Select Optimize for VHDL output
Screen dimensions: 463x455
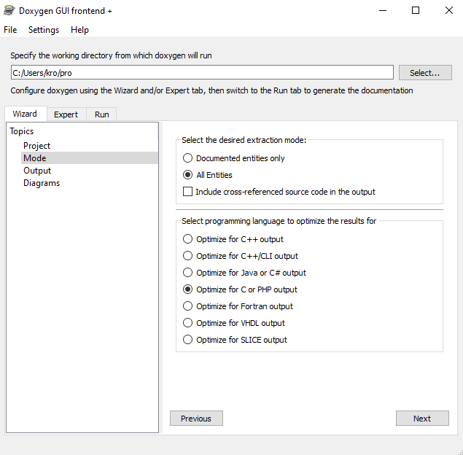(188, 323)
